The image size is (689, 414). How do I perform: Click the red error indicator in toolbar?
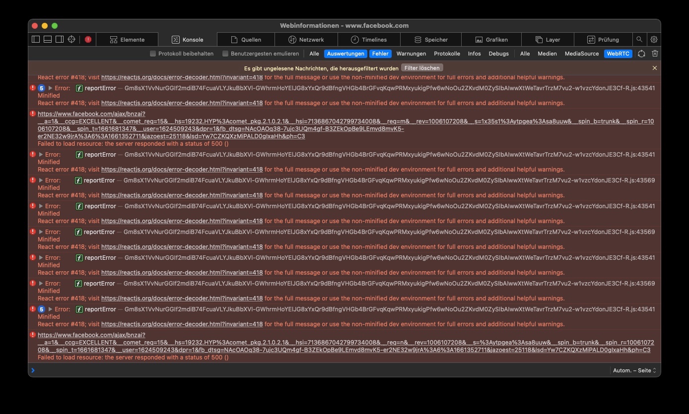pyautogui.click(x=88, y=40)
